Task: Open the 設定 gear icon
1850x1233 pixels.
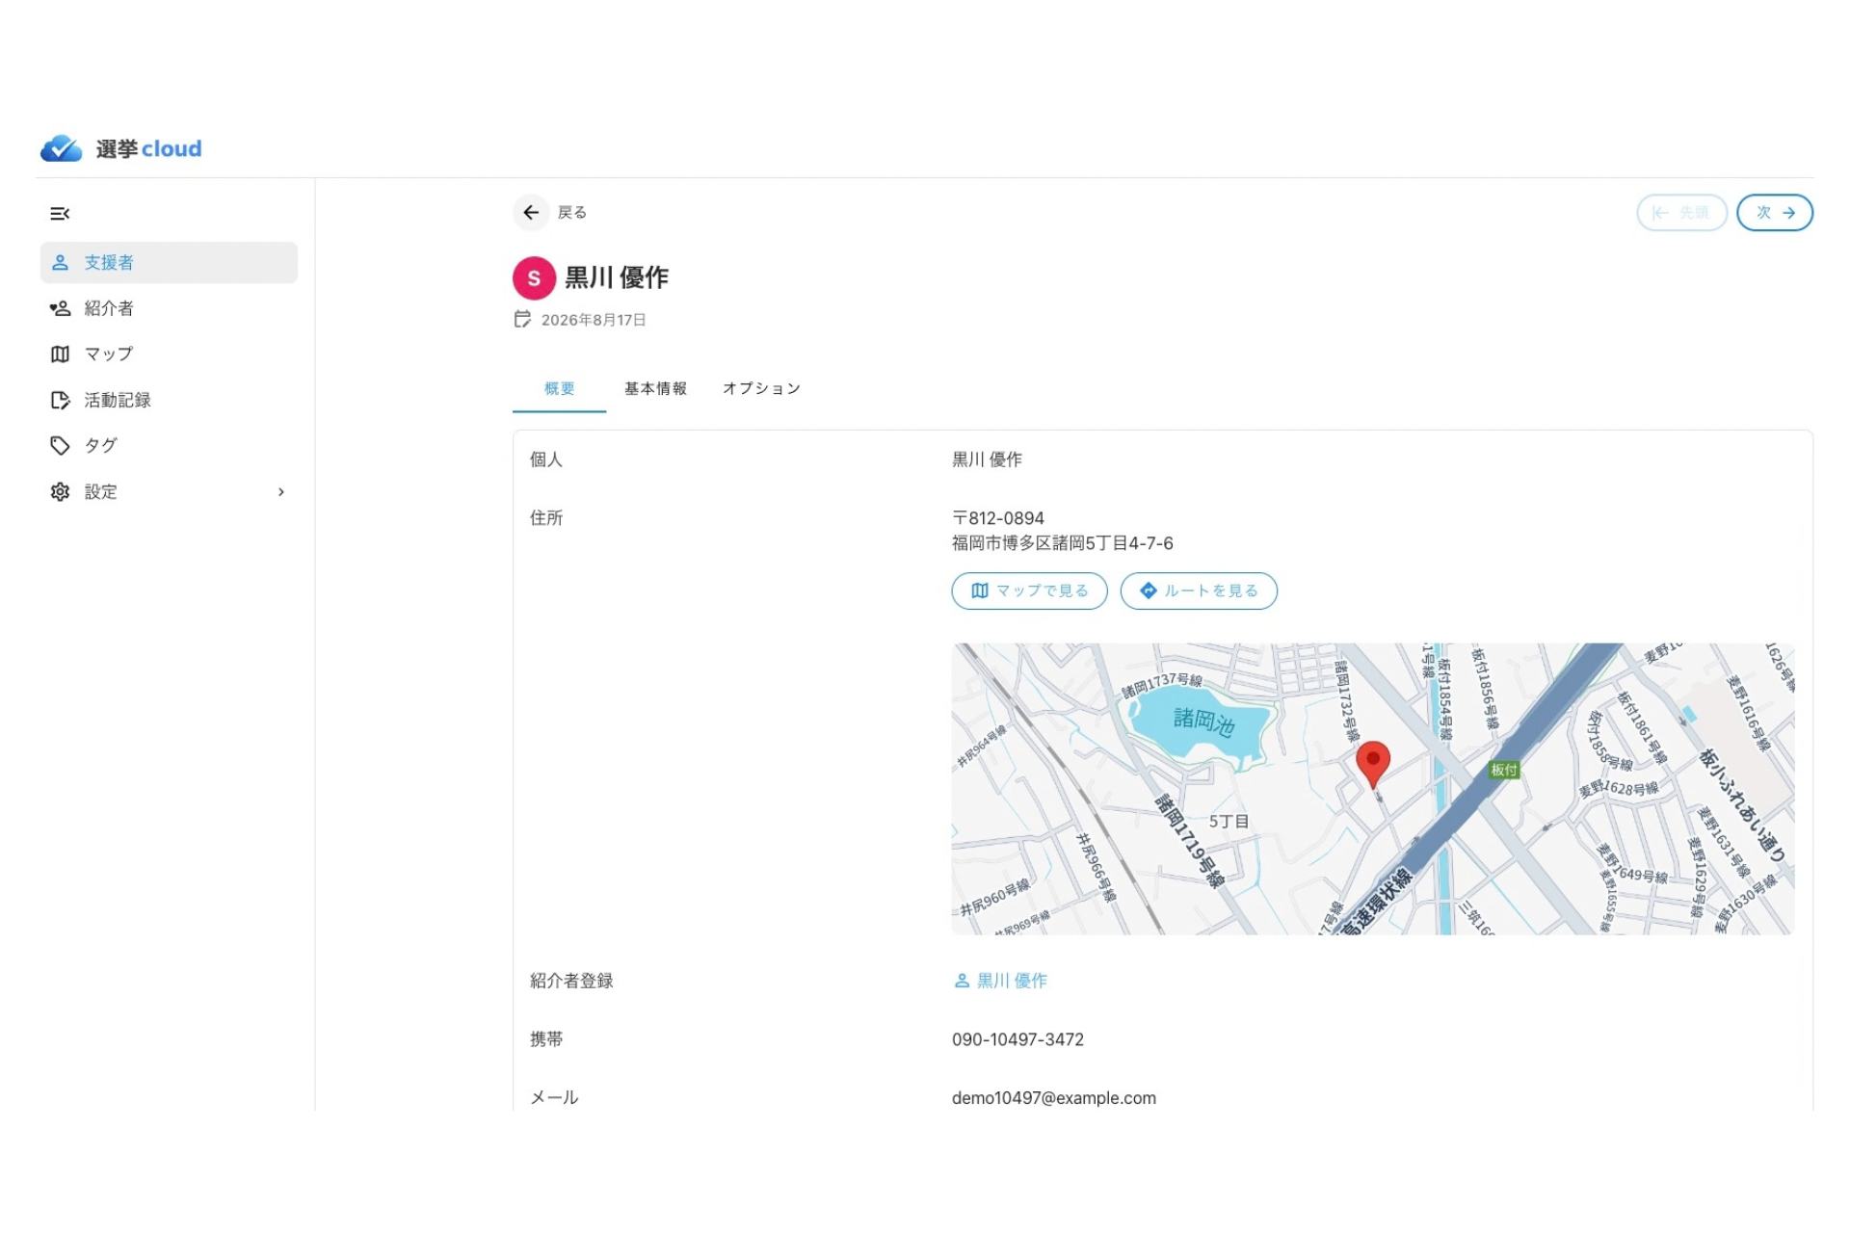Action: pos(60,492)
